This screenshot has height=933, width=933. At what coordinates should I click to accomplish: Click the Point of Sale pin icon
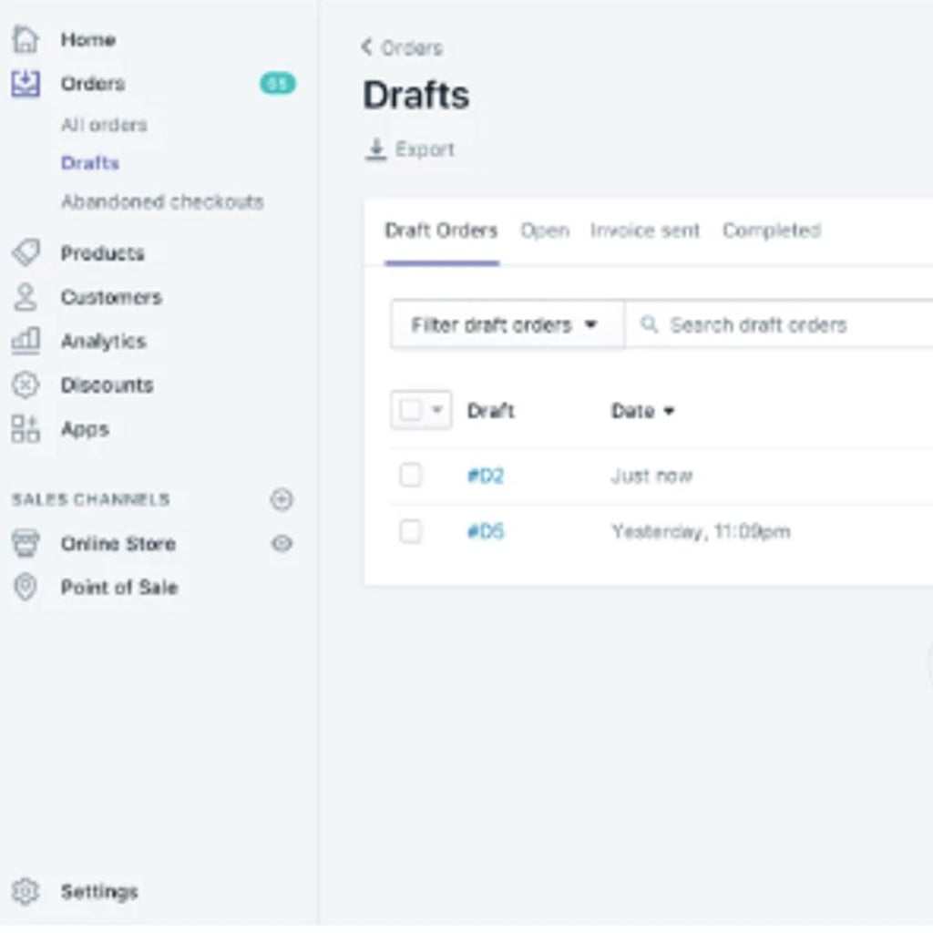[x=26, y=588]
